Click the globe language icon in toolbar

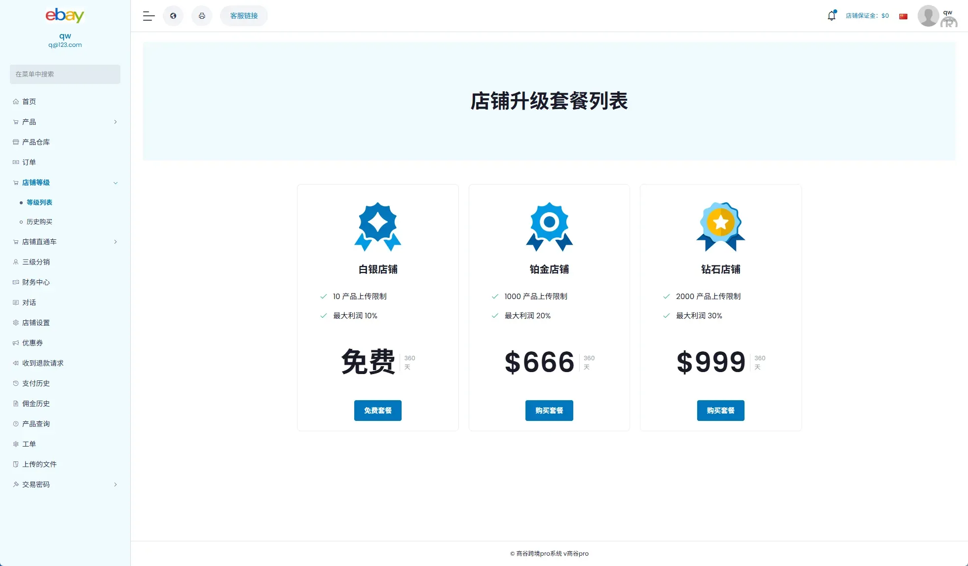[173, 15]
